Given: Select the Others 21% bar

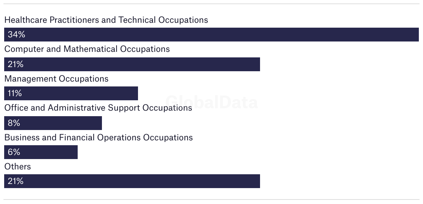Looking at the screenshot, I should [132, 181].
